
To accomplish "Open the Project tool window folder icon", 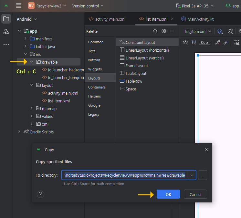I will pos(6,19).
